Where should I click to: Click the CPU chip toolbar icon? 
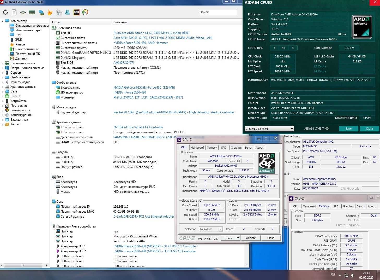pyautogui.click(x=23, y=12)
